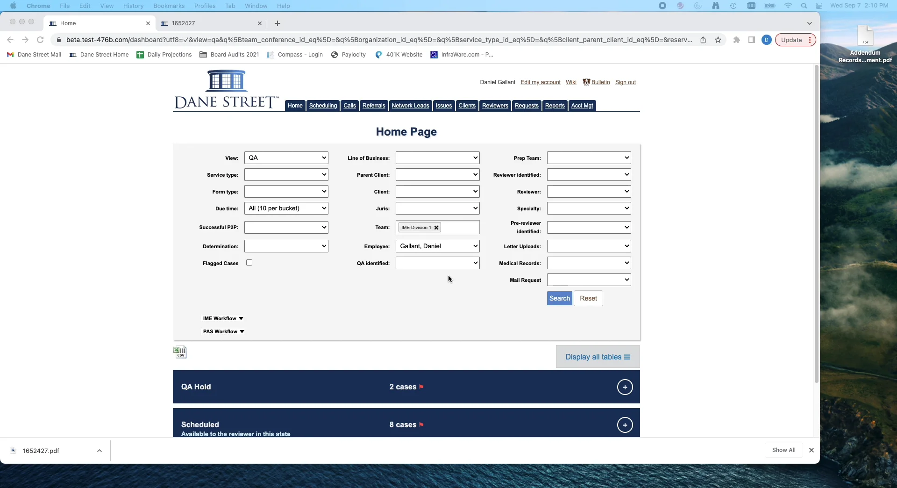Screen dimensions: 897x488
Task: Expand the IME Workflow section
Action: (x=223, y=318)
